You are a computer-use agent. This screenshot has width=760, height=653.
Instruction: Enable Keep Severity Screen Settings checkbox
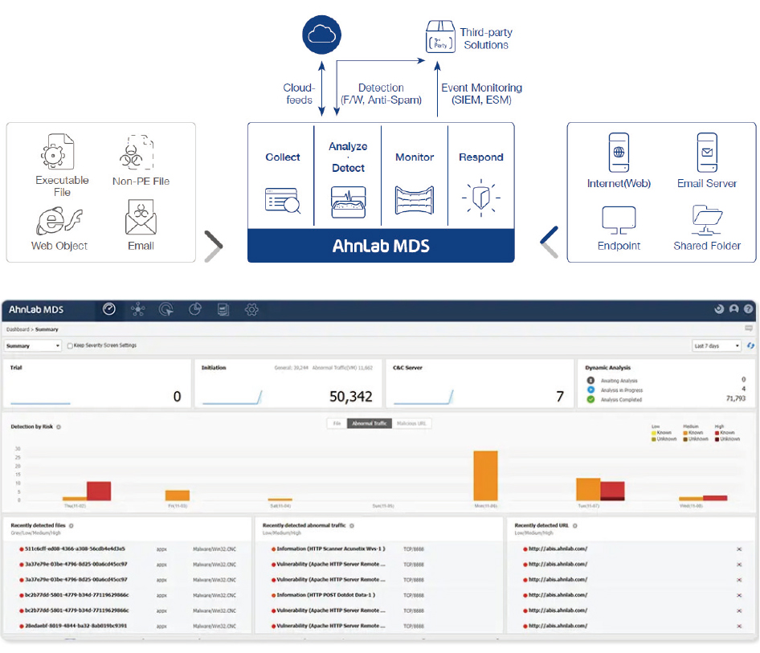(x=71, y=346)
